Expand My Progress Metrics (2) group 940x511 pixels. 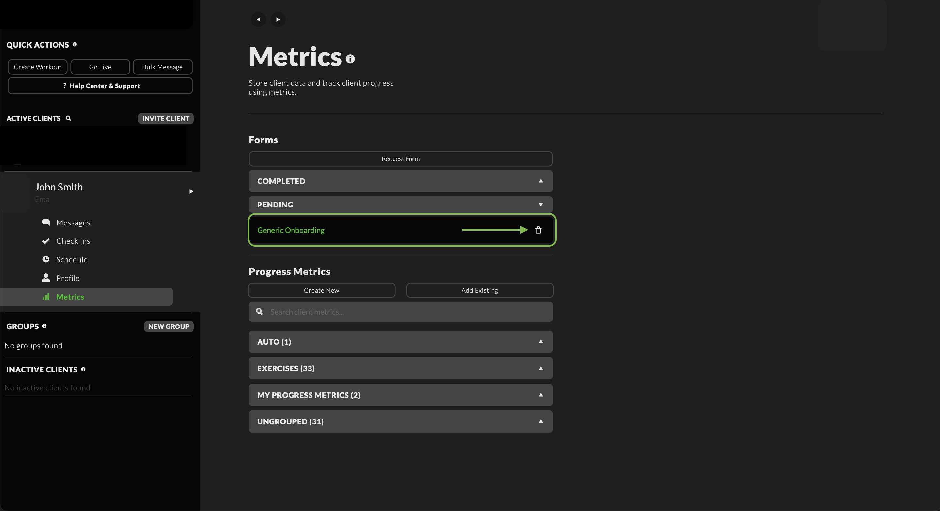click(540, 395)
